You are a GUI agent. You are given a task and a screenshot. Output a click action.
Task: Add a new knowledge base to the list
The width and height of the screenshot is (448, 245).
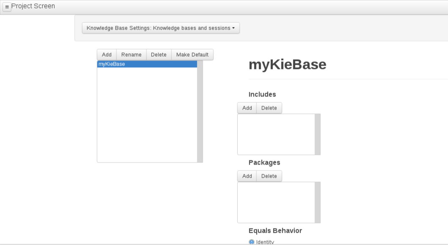point(107,55)
